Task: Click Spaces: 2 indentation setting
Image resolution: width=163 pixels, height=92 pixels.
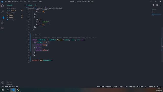Action: [115, 87]
